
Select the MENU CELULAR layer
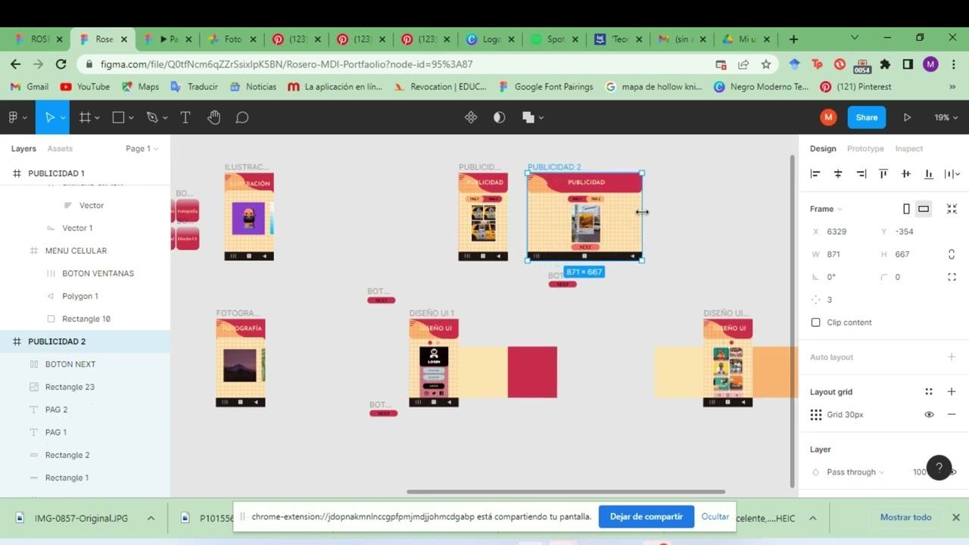click(x=85, y=251)
